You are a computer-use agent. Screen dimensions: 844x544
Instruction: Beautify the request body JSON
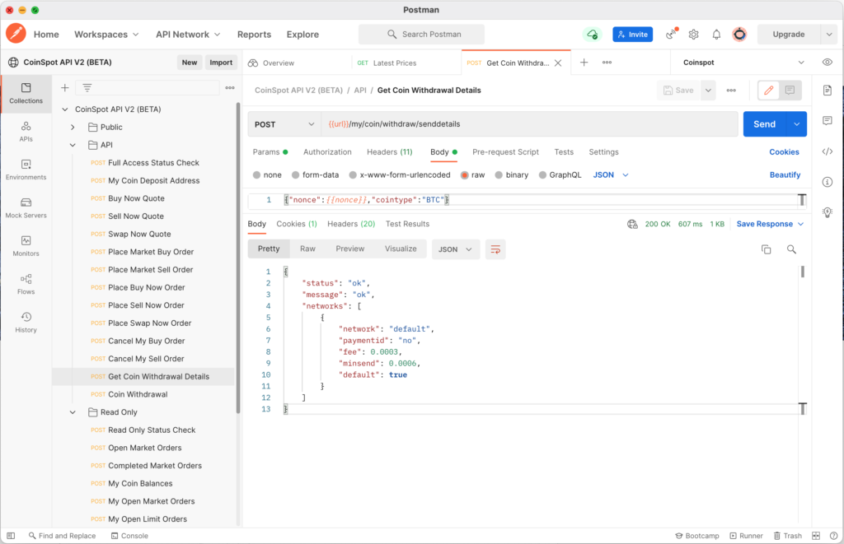783,174
